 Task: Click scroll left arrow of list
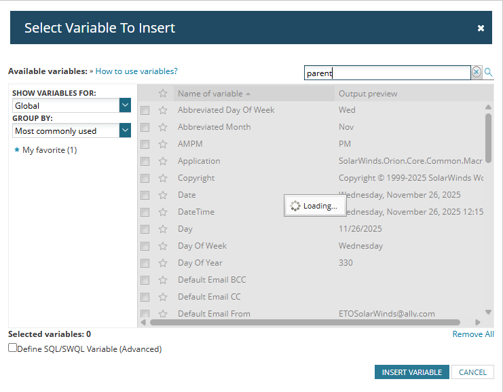tap(143, 322)
